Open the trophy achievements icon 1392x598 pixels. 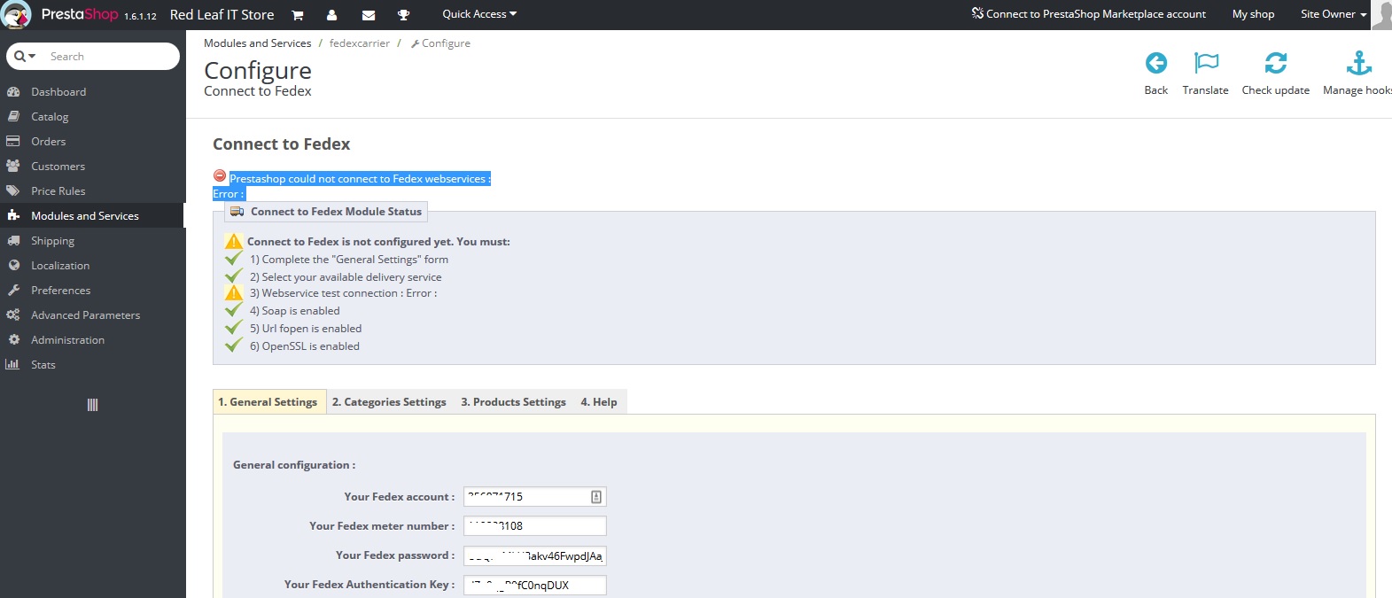coord(404,15)
